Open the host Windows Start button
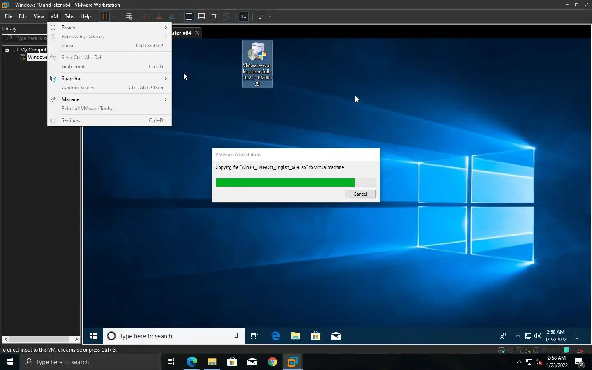 (x=10, y=362)
